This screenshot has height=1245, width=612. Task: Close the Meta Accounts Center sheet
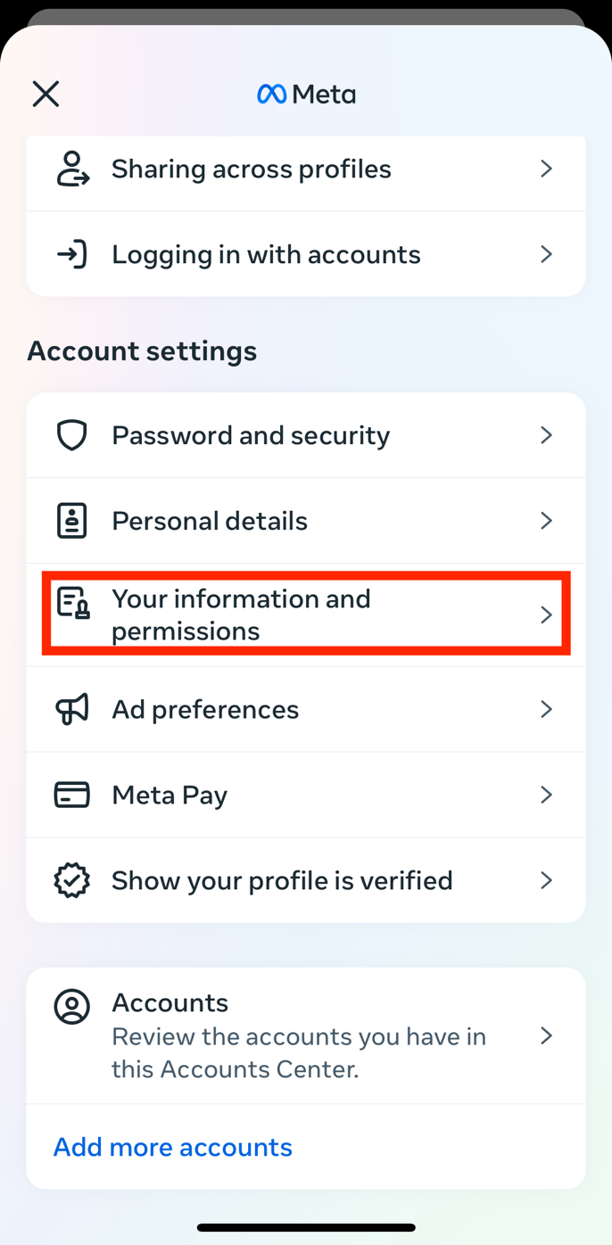(x=45, y=94)
